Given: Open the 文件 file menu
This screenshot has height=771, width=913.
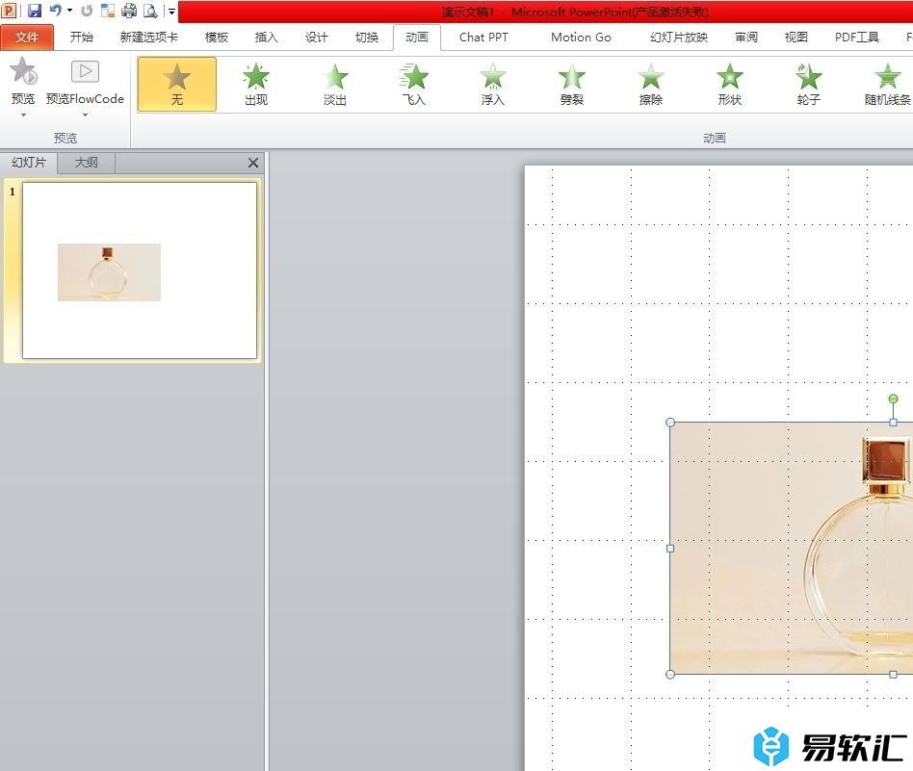Looking at the screenshot, I should pos(27,38).
